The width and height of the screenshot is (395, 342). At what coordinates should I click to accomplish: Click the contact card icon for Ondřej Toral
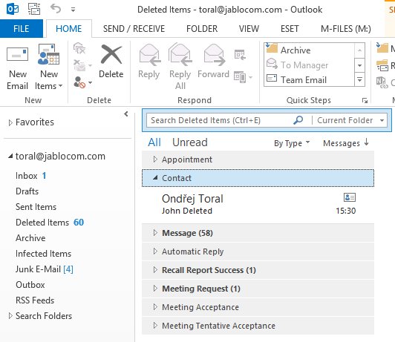[x=350, y=197]
